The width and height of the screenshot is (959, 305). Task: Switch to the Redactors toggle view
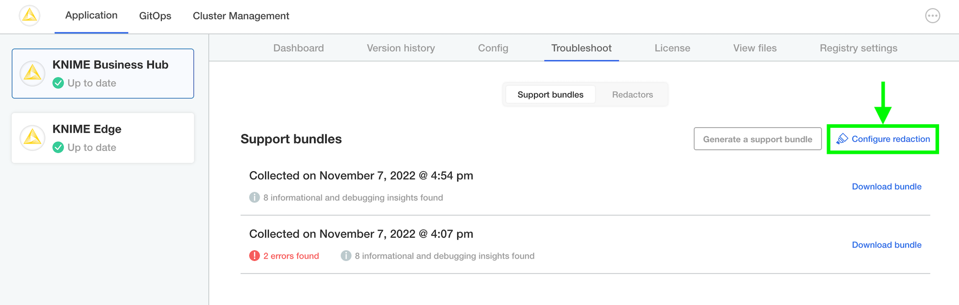632,95
